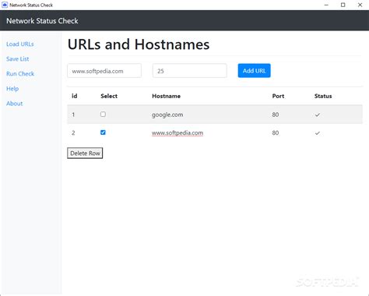This screenshot has height=296, width=369.
Task: Open the Help sidebar link
Action: click(x=12, y=89)
